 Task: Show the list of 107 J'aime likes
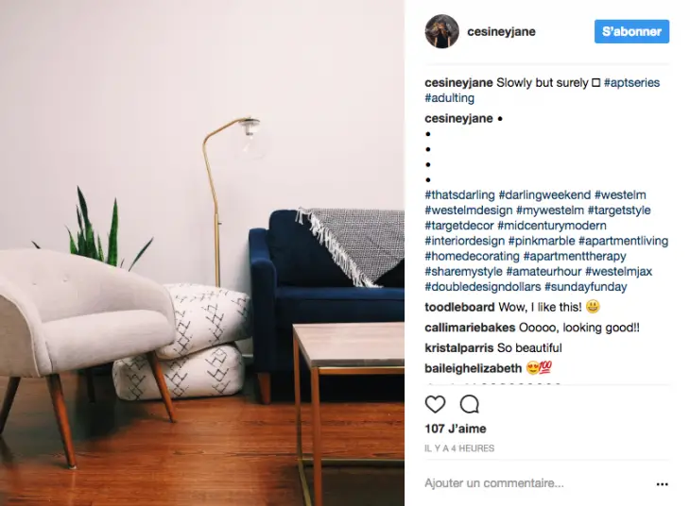456,429
